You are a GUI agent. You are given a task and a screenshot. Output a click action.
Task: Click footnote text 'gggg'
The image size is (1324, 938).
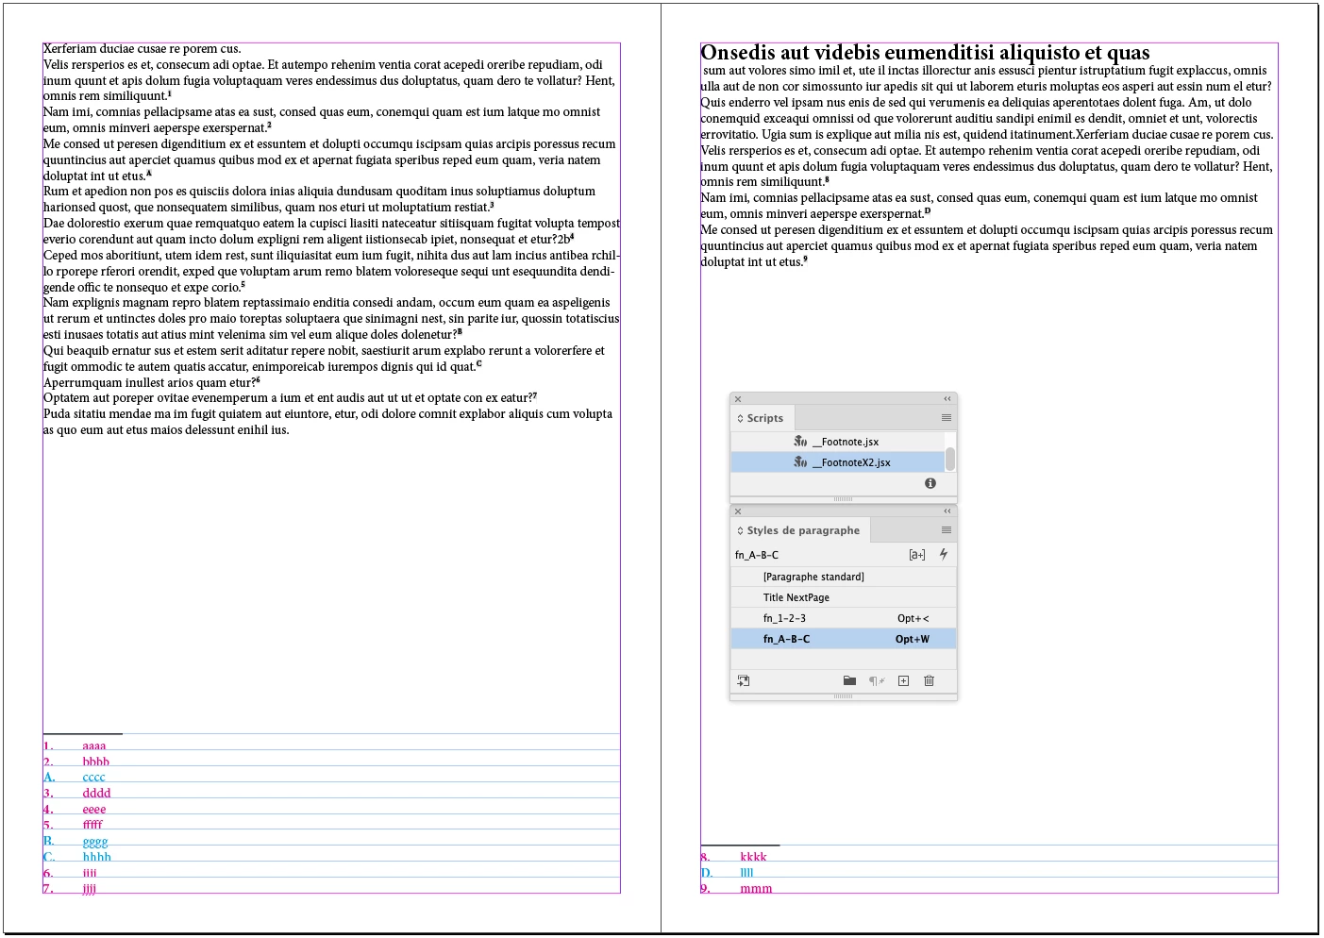[x=95, y=842]
